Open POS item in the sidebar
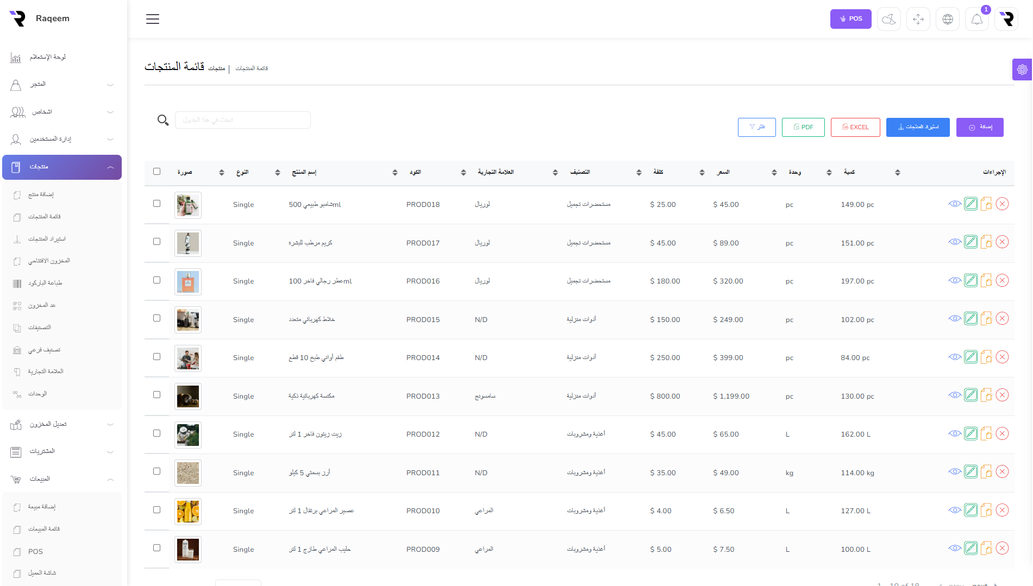Viewport: 1033px width, 586px height. click(x=35, y=552)
